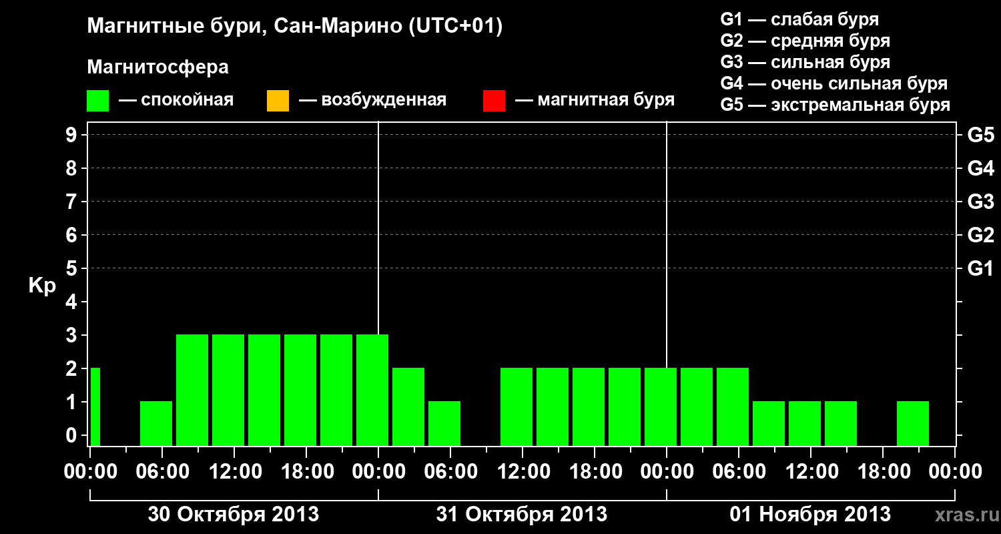This screenshot has width=1001, height=534.
Task: Click the '— возбужденная' legend label
Action: click(372, 101)
